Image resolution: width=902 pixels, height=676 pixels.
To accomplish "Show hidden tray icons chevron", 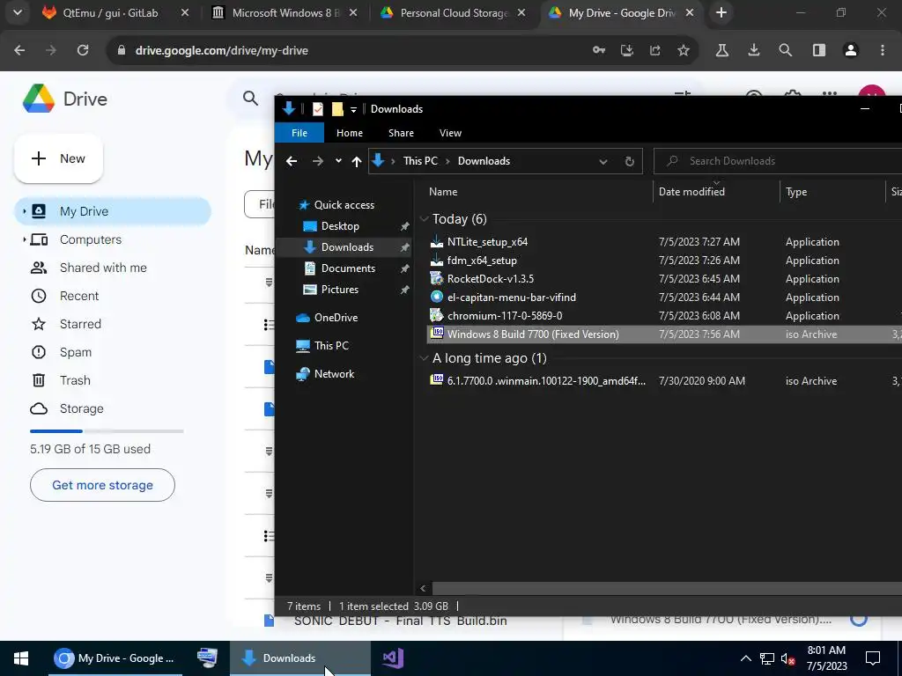I will [x=745, y=658].
